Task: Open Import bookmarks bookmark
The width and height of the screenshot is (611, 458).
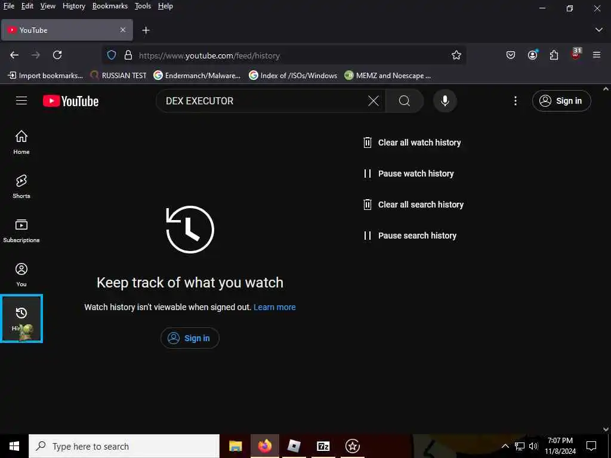Action: (x=45, y=76)
